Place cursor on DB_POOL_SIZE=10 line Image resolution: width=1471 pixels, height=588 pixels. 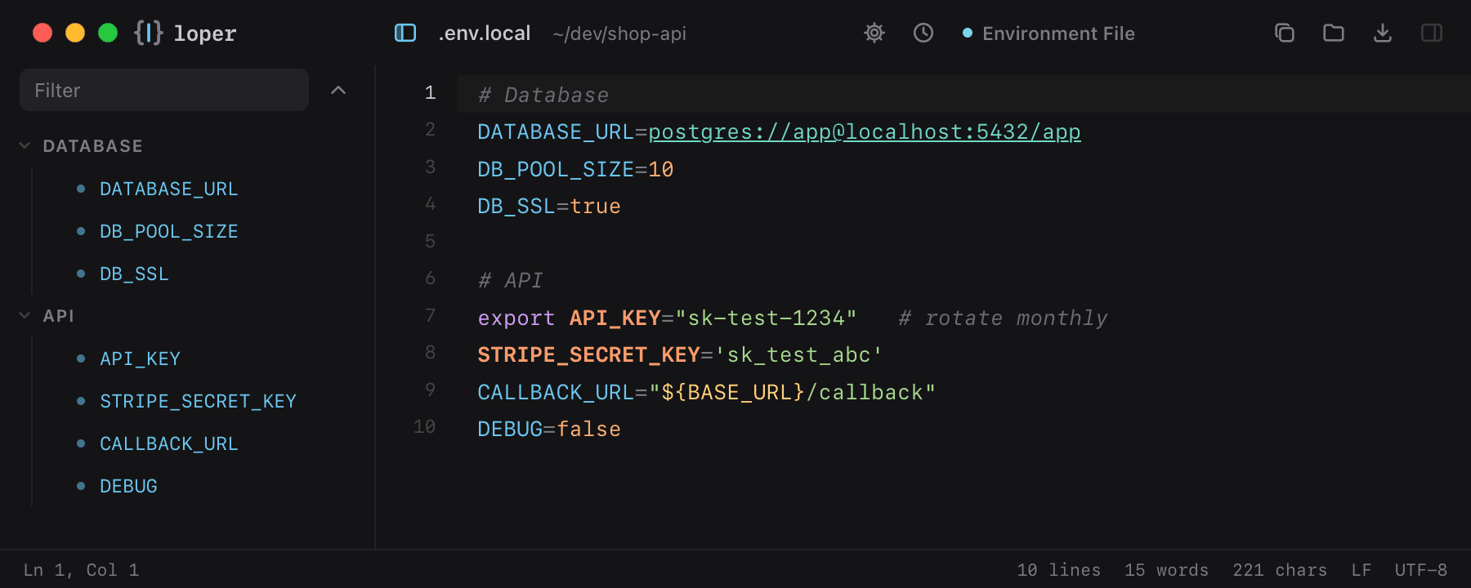coord(575,169)
